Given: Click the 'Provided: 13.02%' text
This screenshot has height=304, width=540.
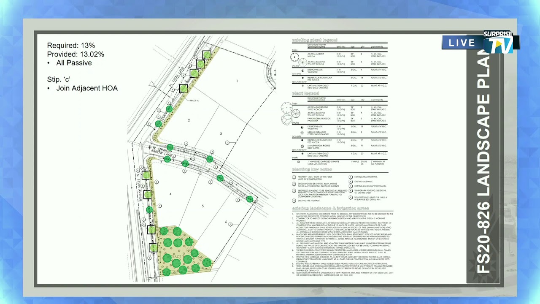Looking at the screenshot, I should coord(76,54).
